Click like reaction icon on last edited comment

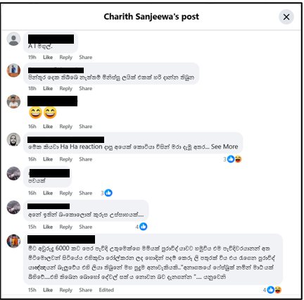(271, 290)
